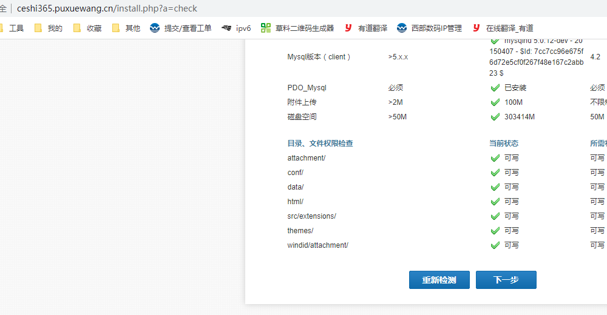This screenshot has width=607, height=315.
Task: Select the data/ directory name
Action: click(x=296, y=187)
